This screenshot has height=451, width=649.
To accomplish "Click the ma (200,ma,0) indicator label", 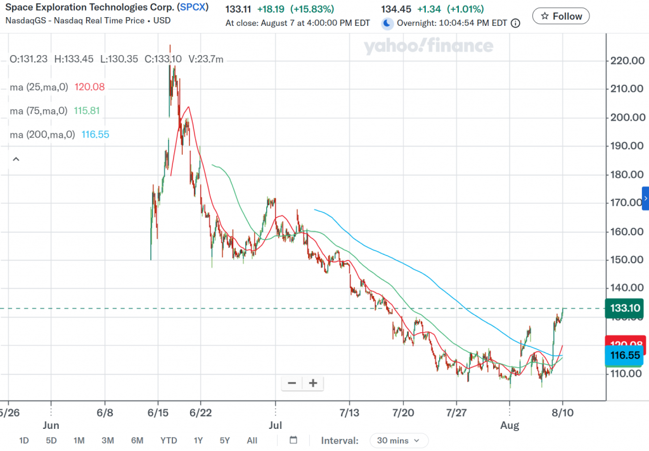I will click(x=42, y=135).
